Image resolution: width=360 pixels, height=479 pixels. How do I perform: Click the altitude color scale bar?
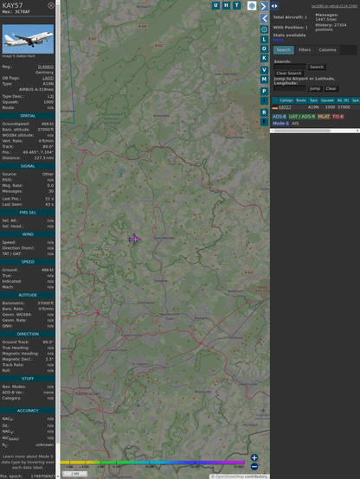152,463
